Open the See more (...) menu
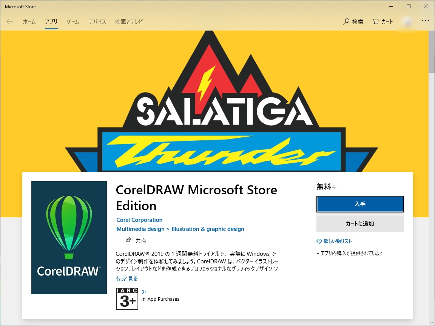Viewport: 435px width, 326px height. [x=426, y=20]
